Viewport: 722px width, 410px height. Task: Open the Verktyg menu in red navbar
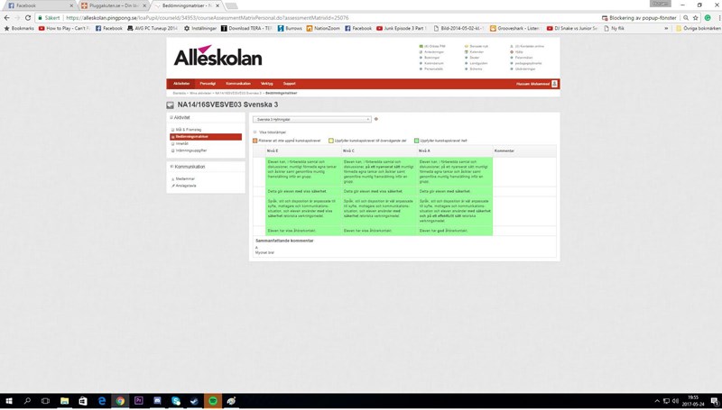(267, 84)
